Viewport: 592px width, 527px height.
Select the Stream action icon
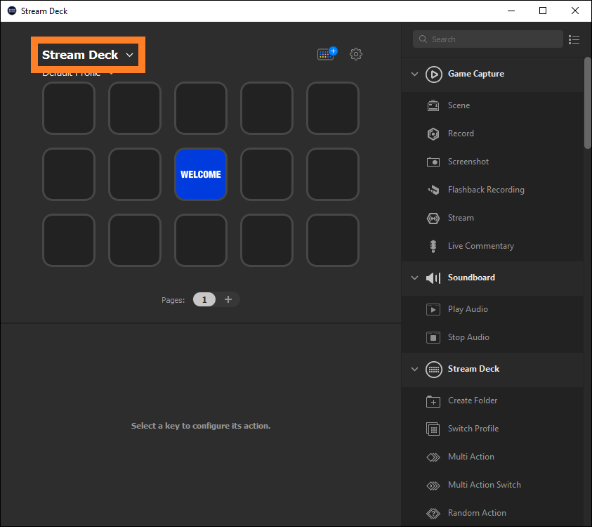433,219
